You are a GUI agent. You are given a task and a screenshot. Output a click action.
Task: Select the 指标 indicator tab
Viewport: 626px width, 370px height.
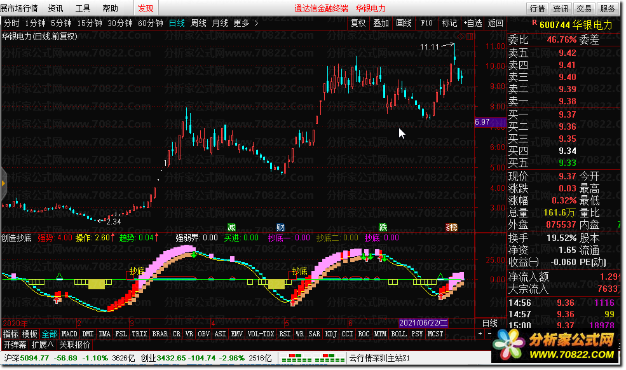pyautogui.click(x=11, y=334)
